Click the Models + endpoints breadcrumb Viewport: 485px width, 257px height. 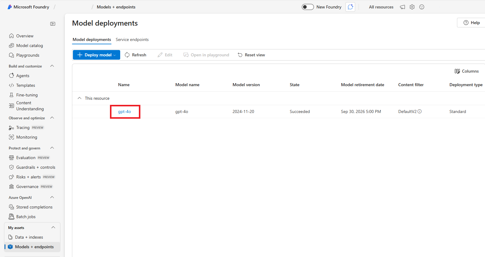click(x=116, y=7)
